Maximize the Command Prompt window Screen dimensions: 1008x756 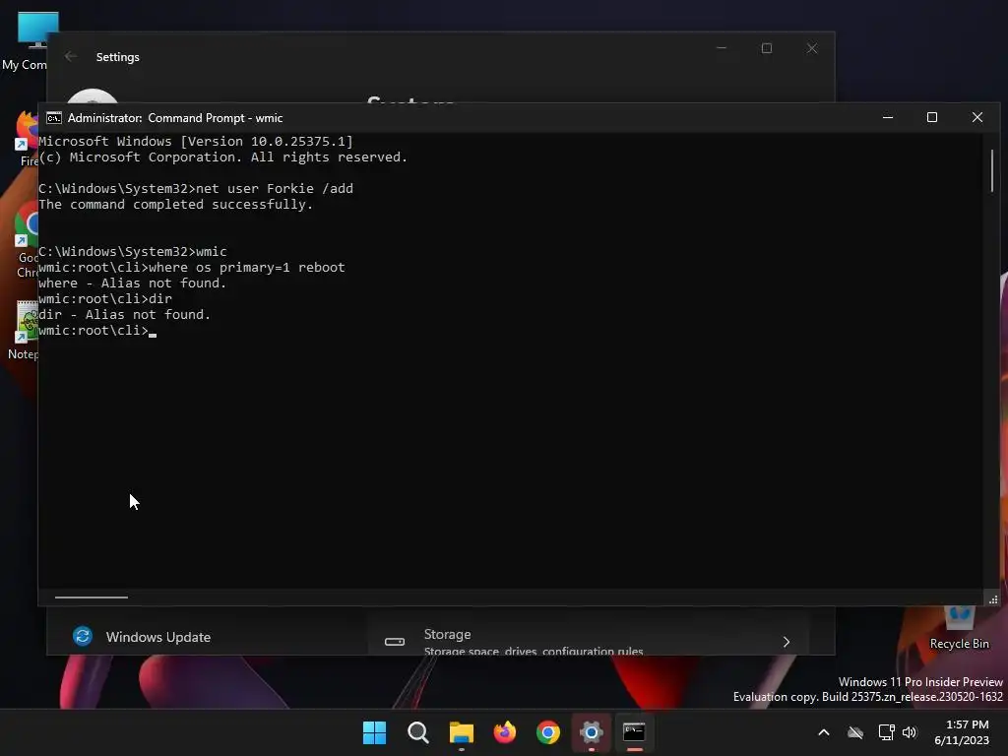(x=932, y=118)
